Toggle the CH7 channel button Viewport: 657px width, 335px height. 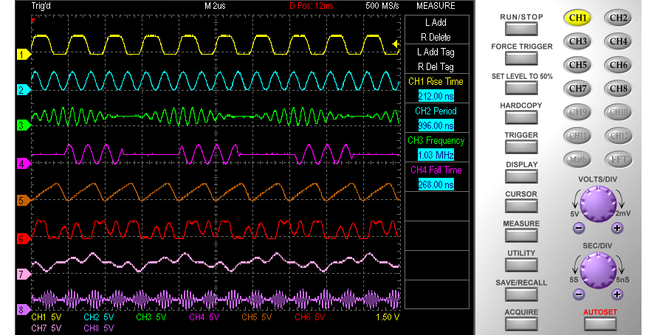577,89
